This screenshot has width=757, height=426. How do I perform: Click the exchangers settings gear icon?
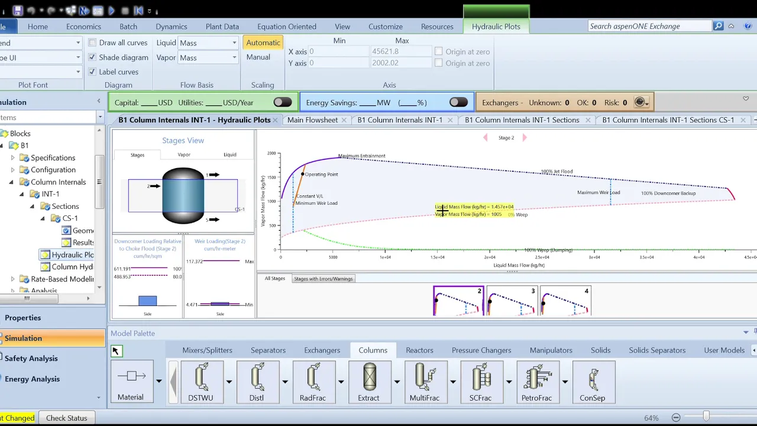[x=640, y=102]
